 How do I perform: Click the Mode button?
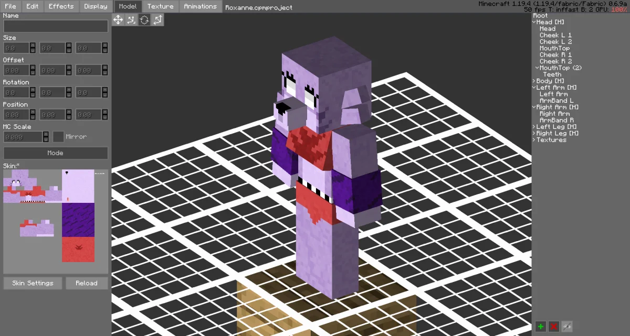pos(56,153)
